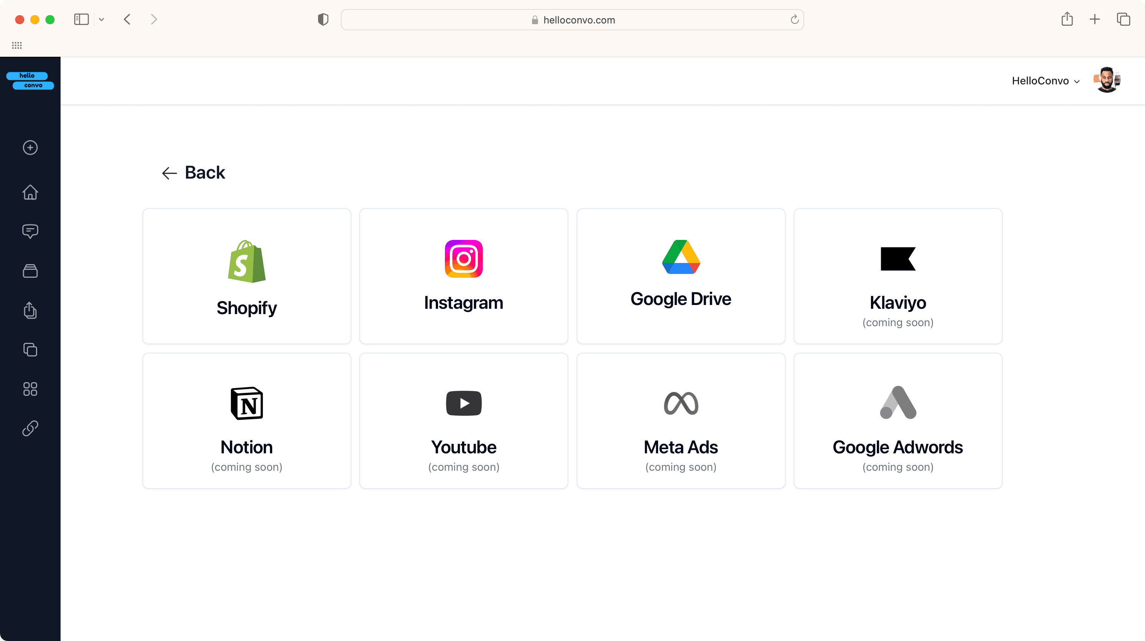
Task: Open the four-squares grid icon in sidebar
Action: click(30, 389)
